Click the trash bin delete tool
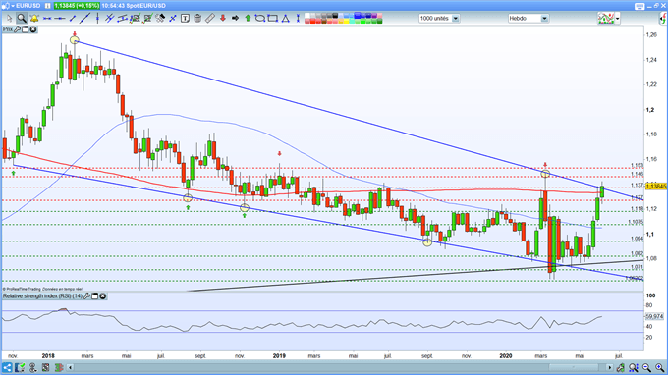This screenshot has width=668, height=375. pyautogui.click(x=197, y=19)
